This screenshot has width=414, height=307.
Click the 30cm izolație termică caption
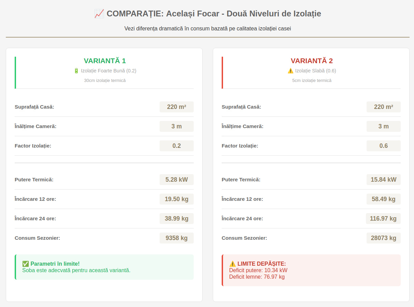click(x=105, y=80)
